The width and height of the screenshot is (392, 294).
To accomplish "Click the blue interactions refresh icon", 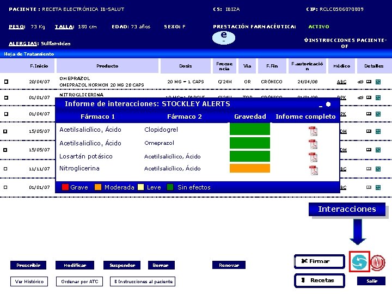I will [359, 261].
